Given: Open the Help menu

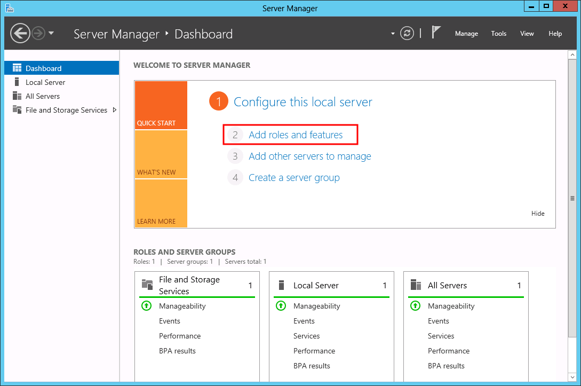Looking at the screenshot, I should click(555, 34).
